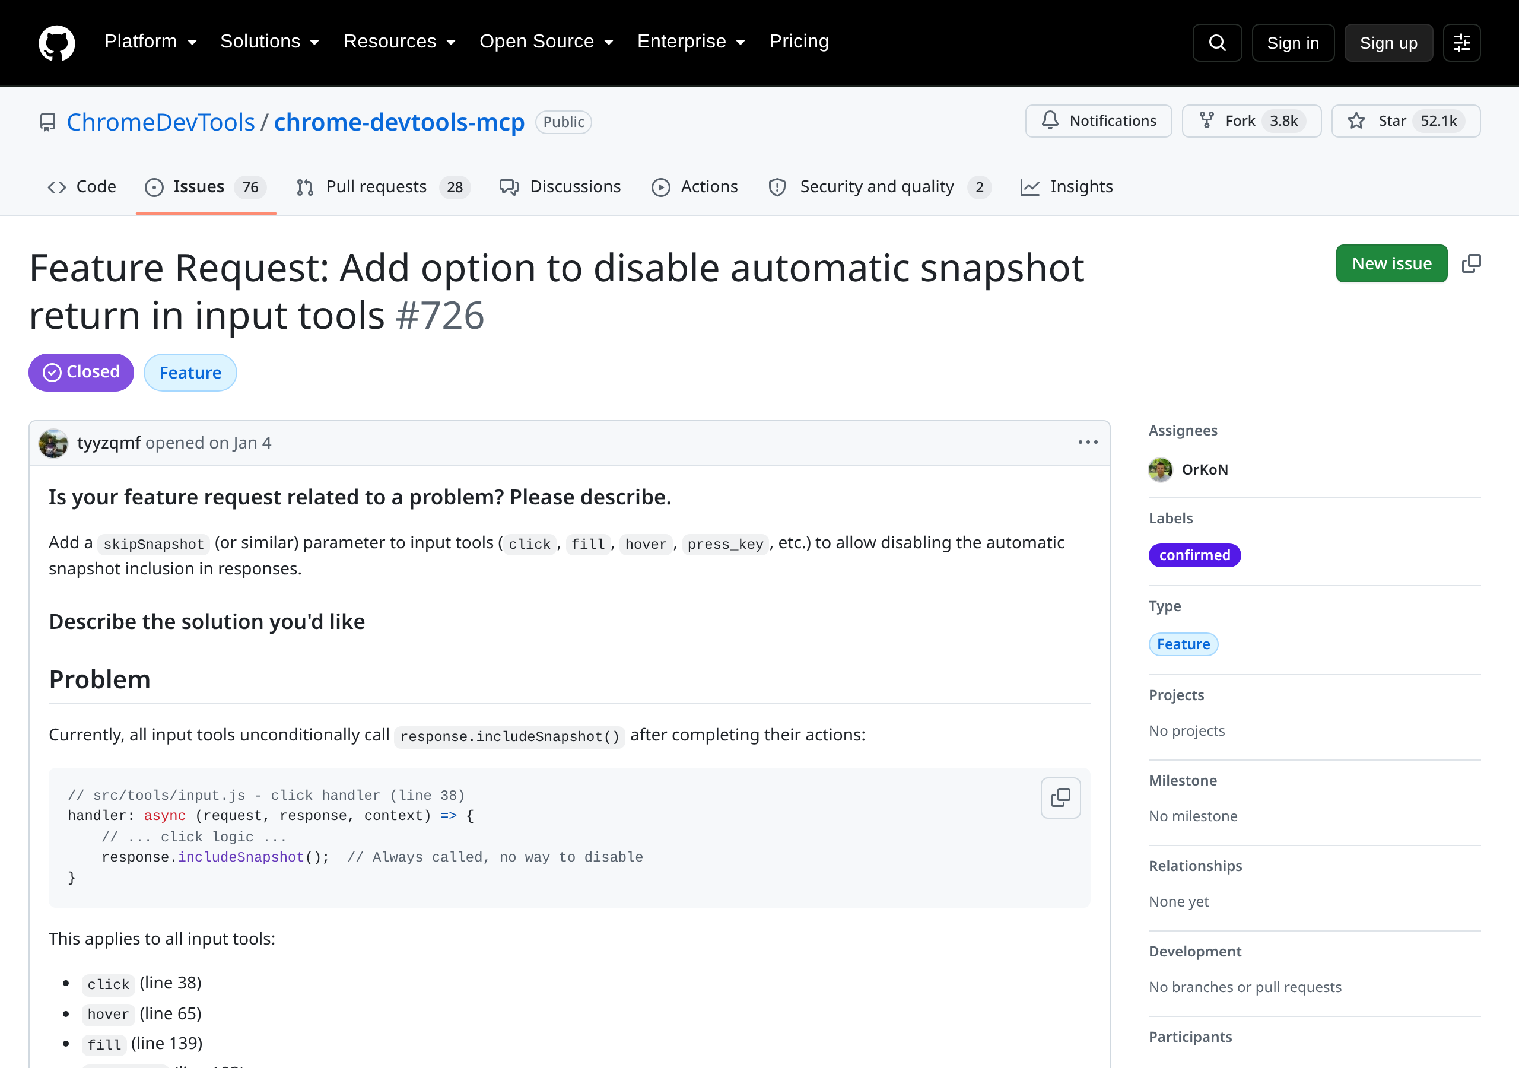Fork the repository with Fork button
This screenshot has width=1519, height=1068.
point(1251,120)
